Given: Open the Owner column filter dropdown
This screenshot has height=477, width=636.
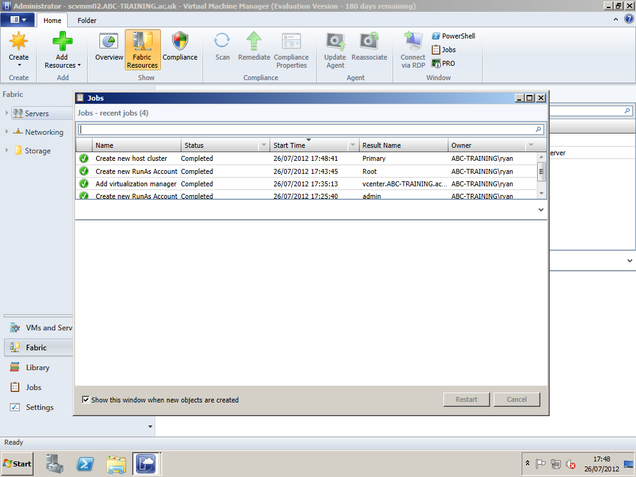Looking at the screenshot, I should (x=531, y=145).
